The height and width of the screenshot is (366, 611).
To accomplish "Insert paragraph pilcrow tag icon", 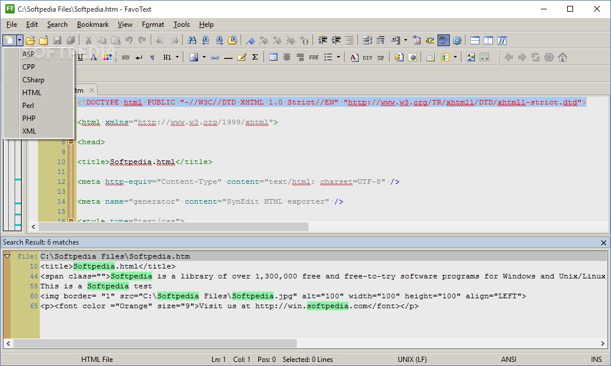I will coord(152,57).
